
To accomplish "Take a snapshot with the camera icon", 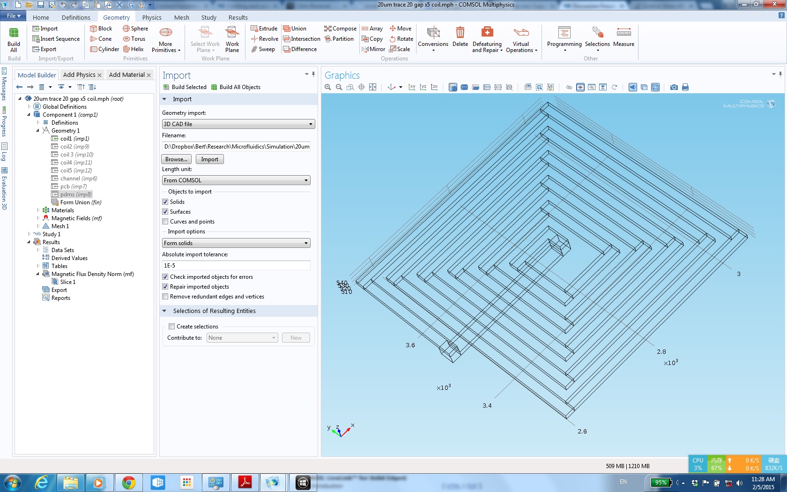I will pos(674,87).
